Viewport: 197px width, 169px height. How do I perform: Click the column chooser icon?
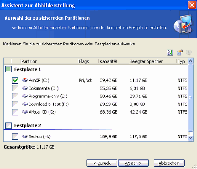(180, 52)
